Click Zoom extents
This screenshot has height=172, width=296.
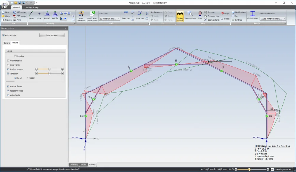point(212,20)
